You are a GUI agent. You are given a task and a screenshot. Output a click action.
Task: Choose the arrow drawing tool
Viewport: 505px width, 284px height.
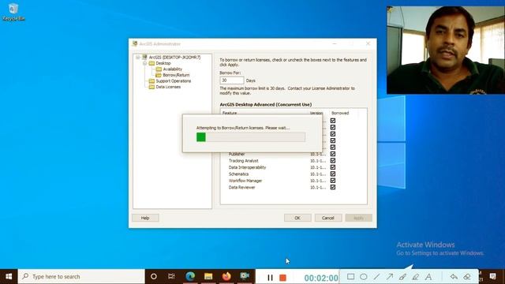point(390,277)
